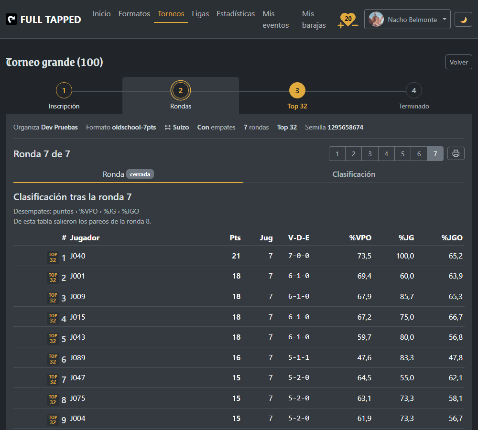The height and width of the screenshot is (430, 478).
Task: Click J015's %JGO value 66,7
Action: 456,317
